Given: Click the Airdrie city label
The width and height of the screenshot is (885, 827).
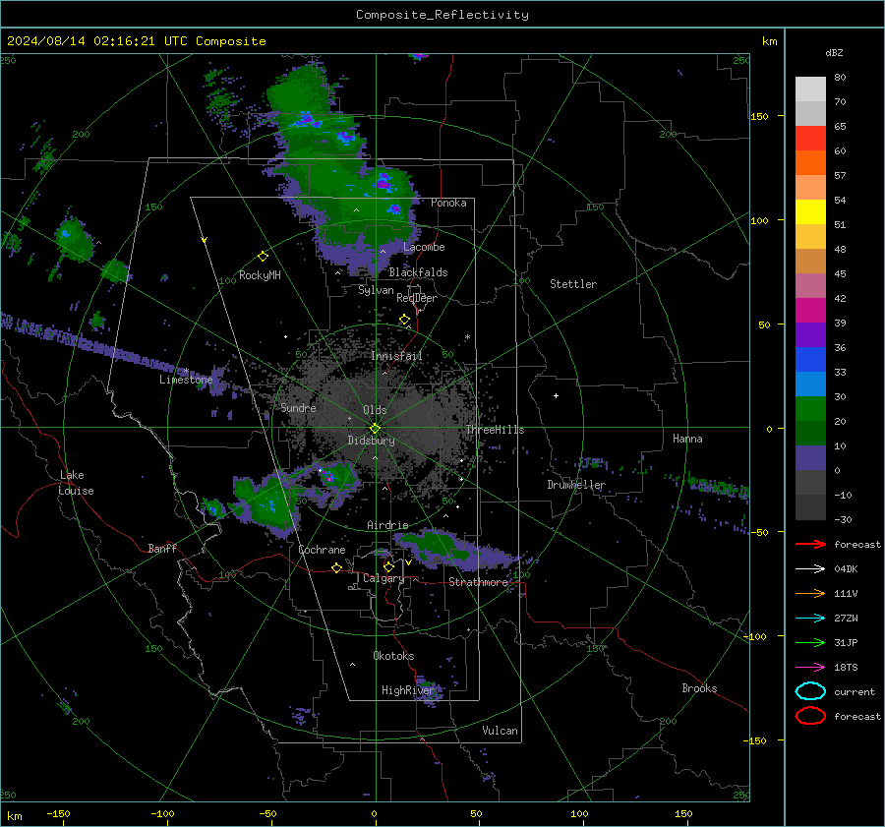Looking at the screenshot, I should point(387,525).
